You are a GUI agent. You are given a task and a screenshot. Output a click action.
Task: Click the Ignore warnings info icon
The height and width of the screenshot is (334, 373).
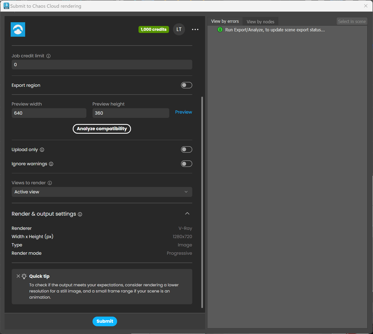tap(51, 164)
